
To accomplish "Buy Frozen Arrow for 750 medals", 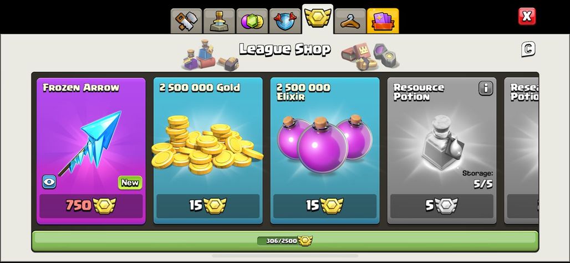I will coord(91,205).
